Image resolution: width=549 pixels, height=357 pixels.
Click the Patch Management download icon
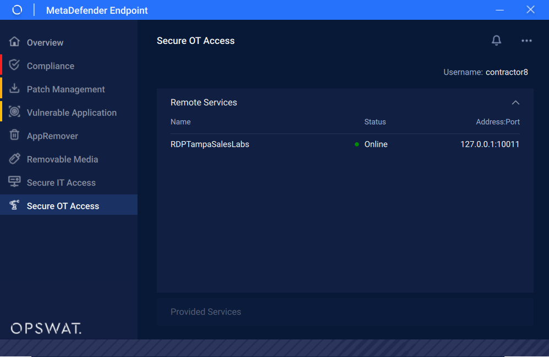[14, 88]
